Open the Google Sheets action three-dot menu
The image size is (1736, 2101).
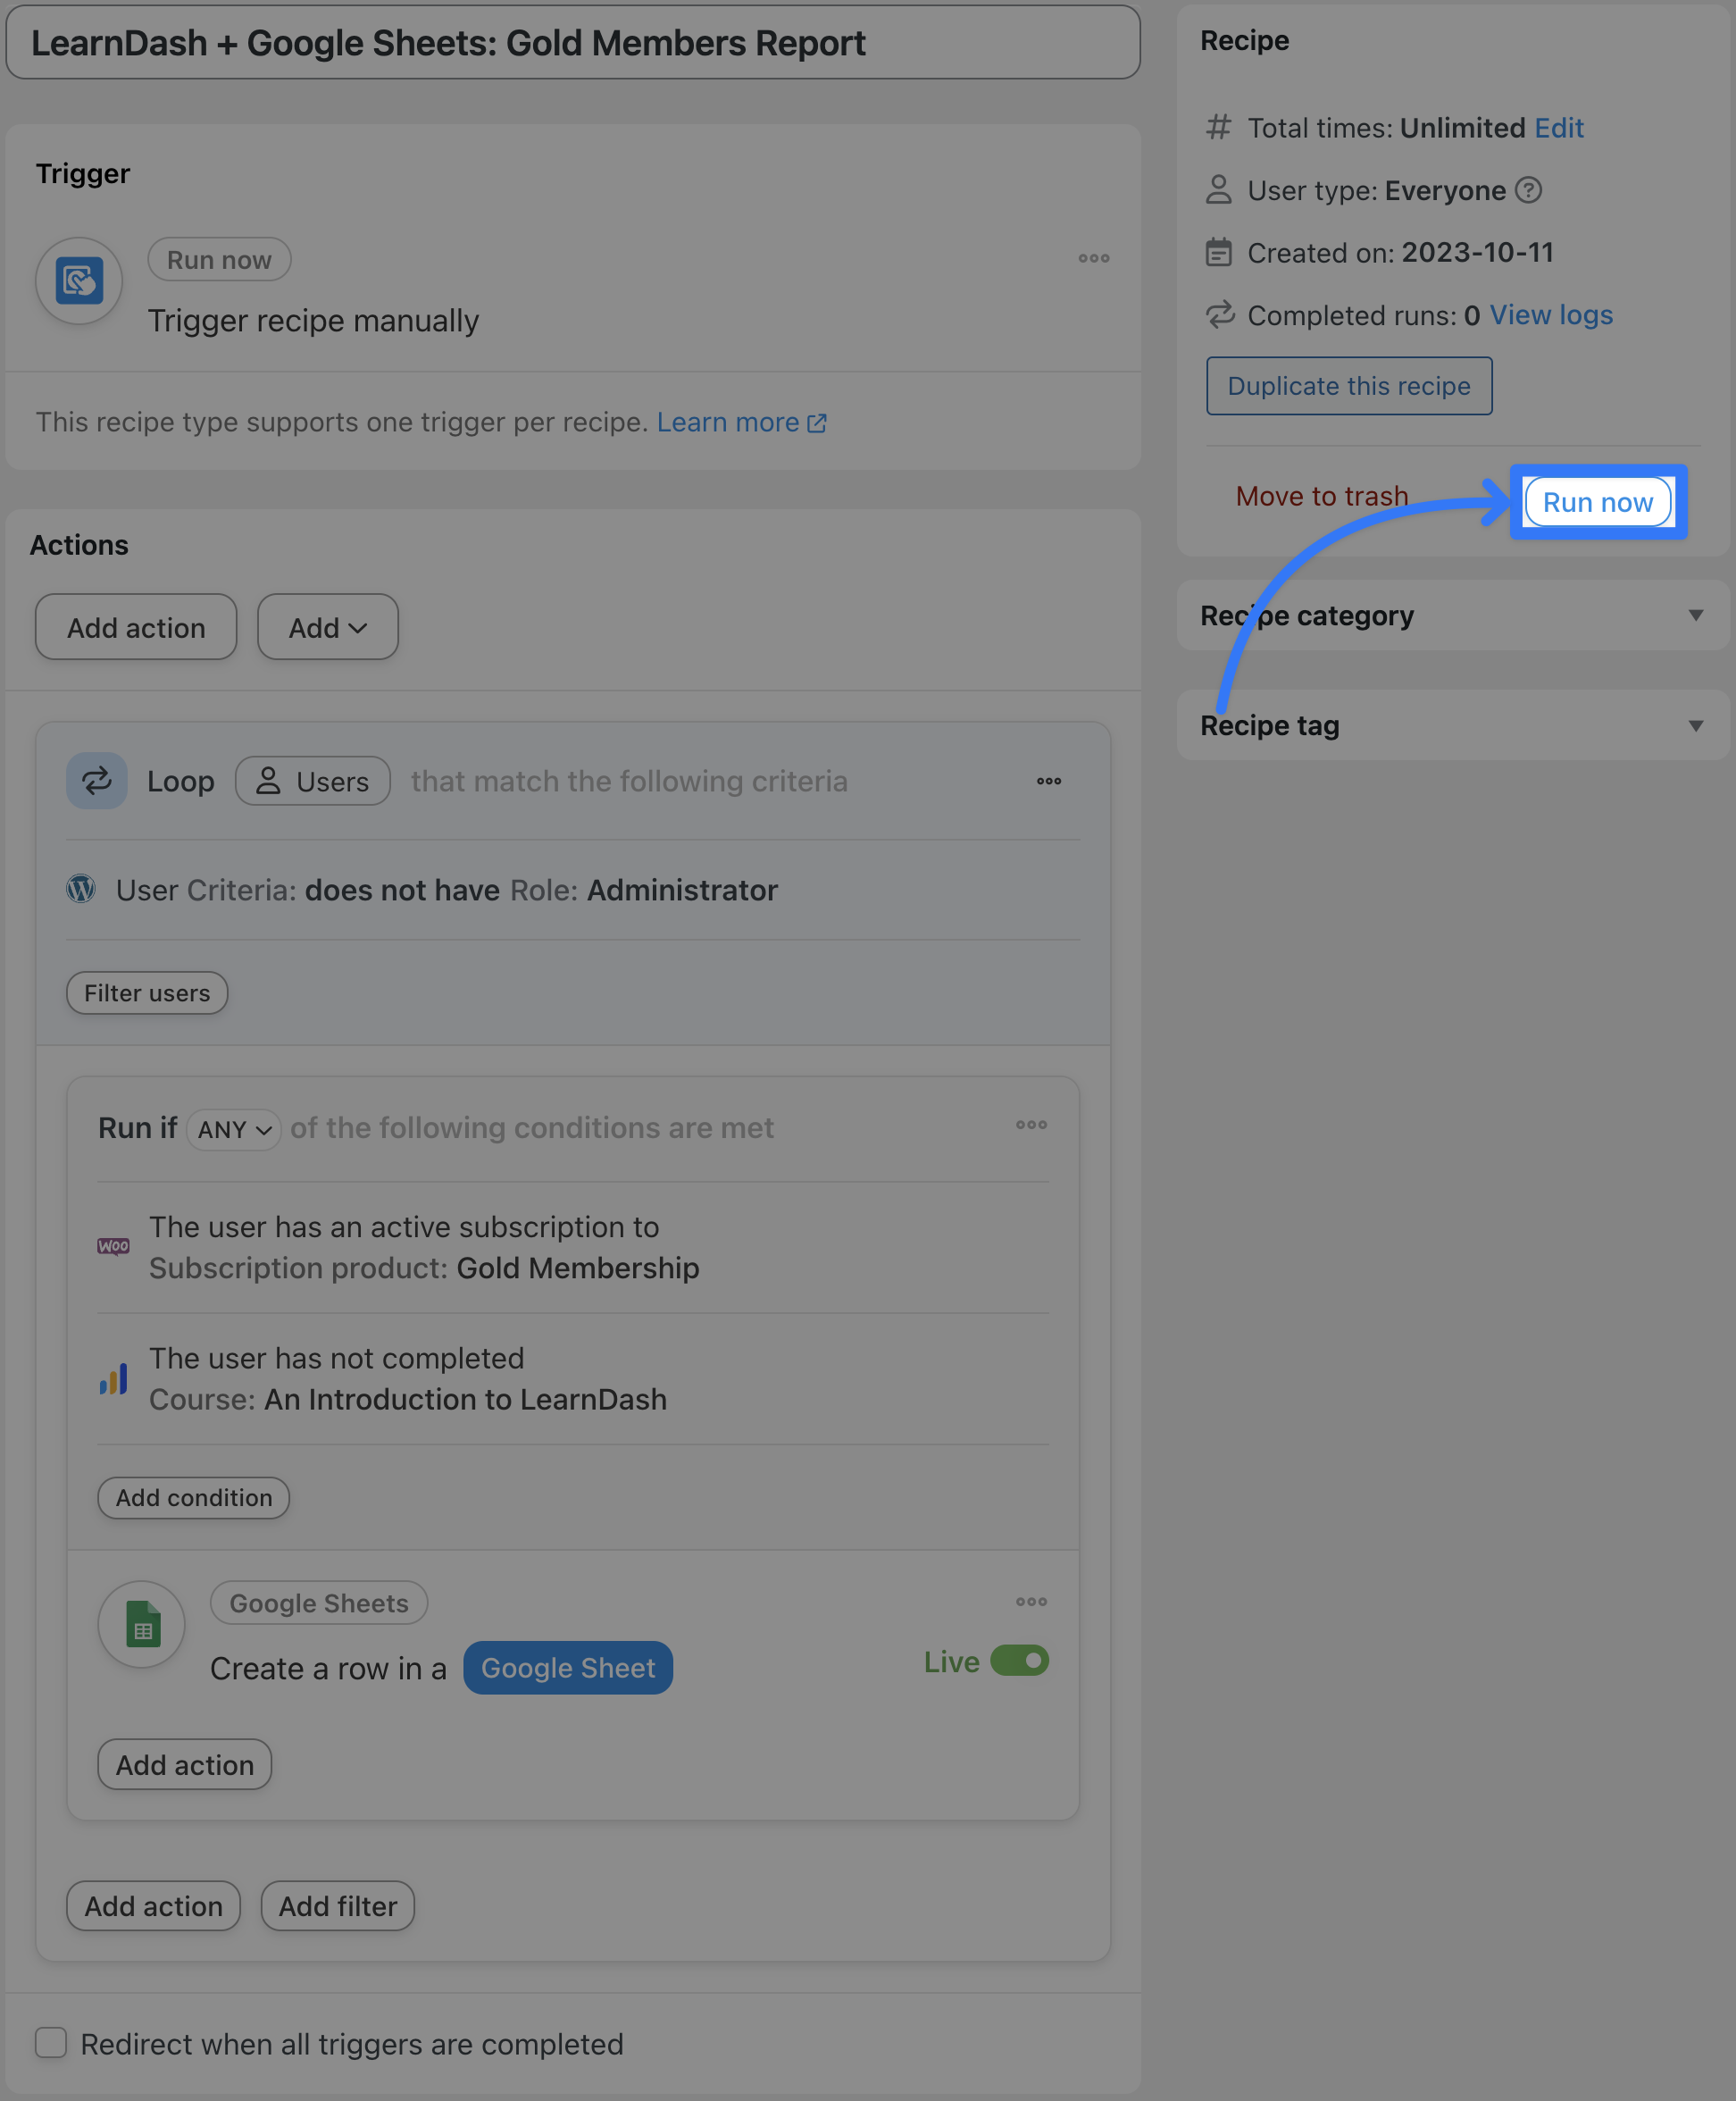pyautogui.click(x=1031, y=1602)
